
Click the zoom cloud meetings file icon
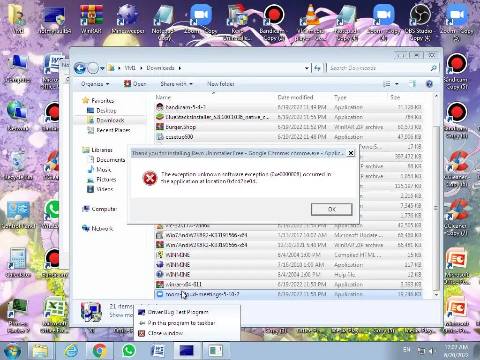[159, 294]
